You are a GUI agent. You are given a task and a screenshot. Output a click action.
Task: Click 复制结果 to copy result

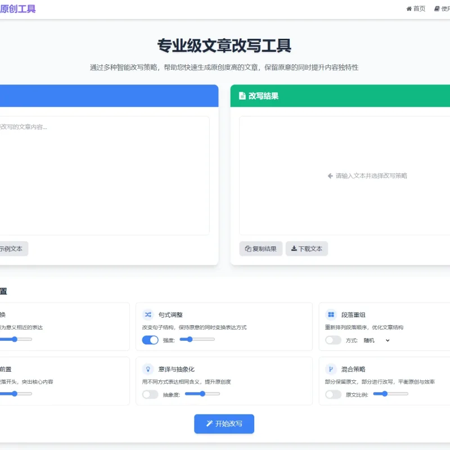[261, 249]
